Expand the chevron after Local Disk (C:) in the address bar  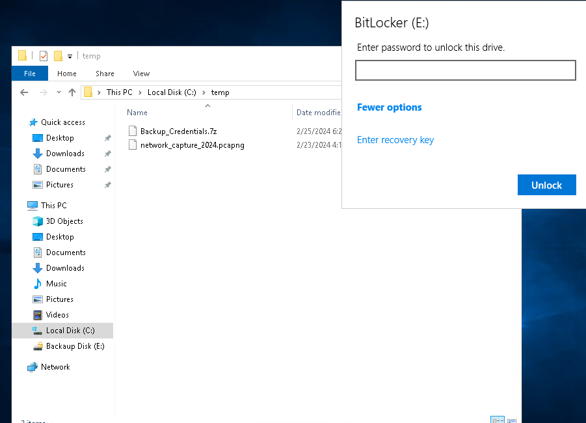[x=204, y=92]
